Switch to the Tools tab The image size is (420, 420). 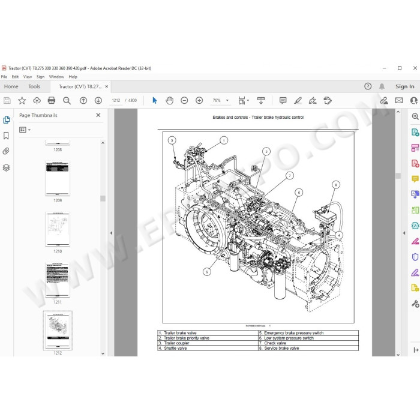tap(34, 86)
